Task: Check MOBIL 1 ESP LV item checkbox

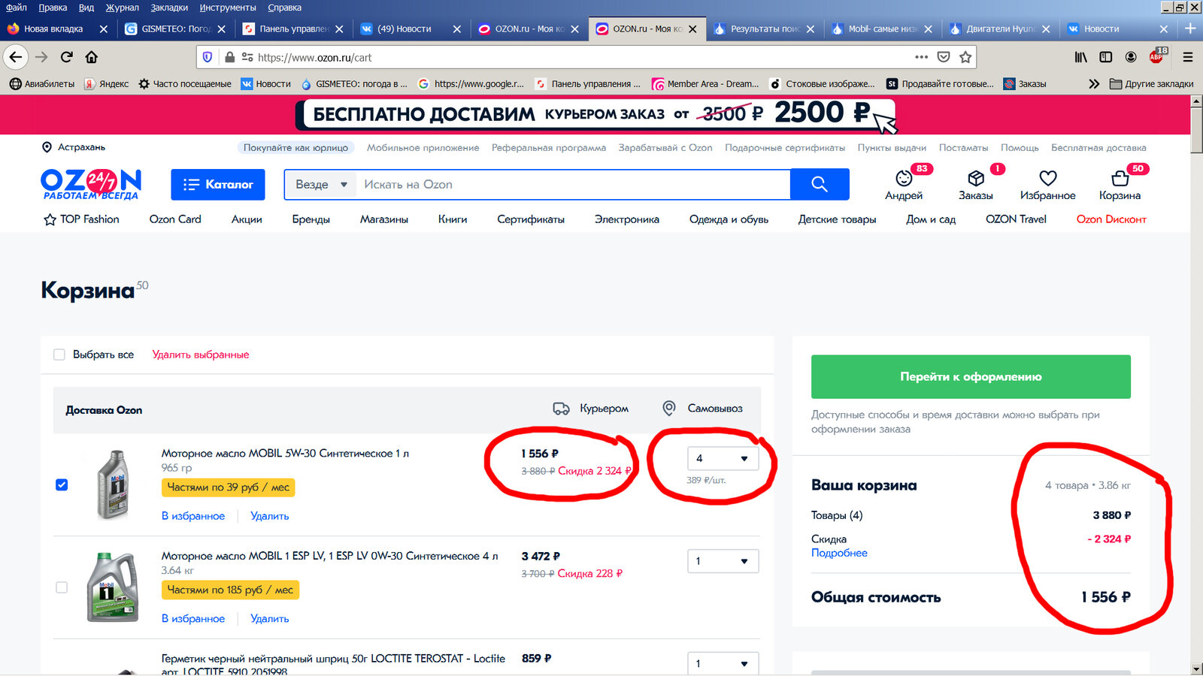Action: 62,587
